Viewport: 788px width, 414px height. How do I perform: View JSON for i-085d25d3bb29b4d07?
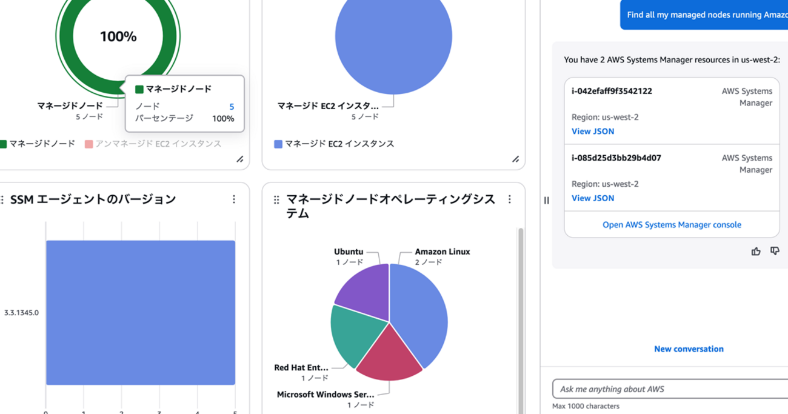pyautogui.click(x=593, y=198)
